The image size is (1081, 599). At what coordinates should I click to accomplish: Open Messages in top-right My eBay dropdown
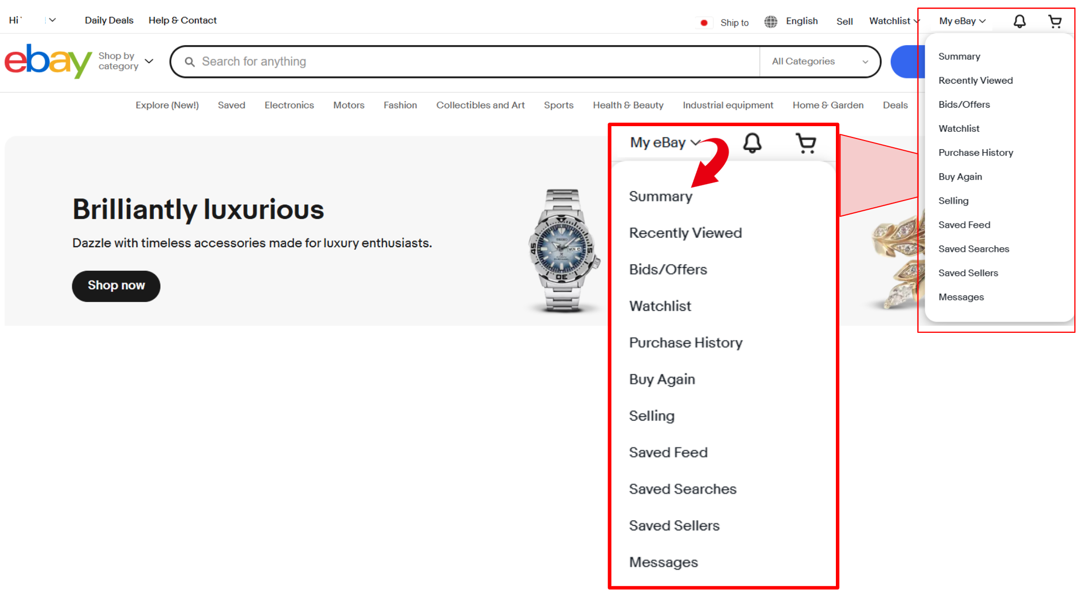coord(961,297)
